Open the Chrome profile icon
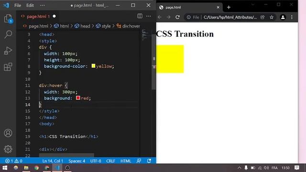 pos(283,17)
